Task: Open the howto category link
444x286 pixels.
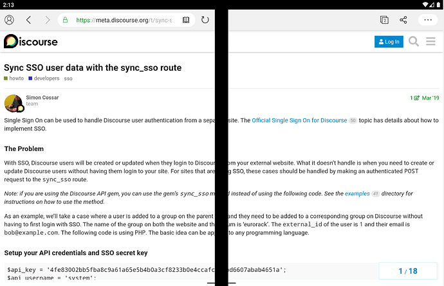Action: coord(14,78)
